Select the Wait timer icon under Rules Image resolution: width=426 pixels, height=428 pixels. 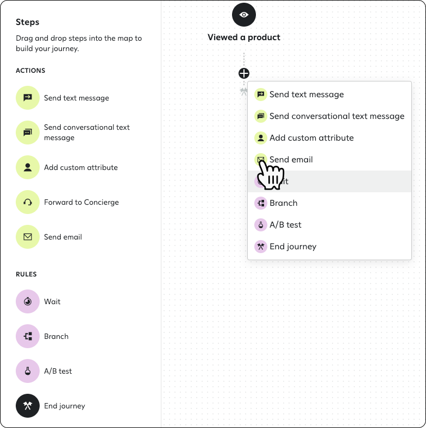coord(28,301)
